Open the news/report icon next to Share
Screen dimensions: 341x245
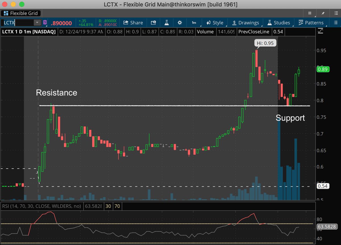coord(153,23)
